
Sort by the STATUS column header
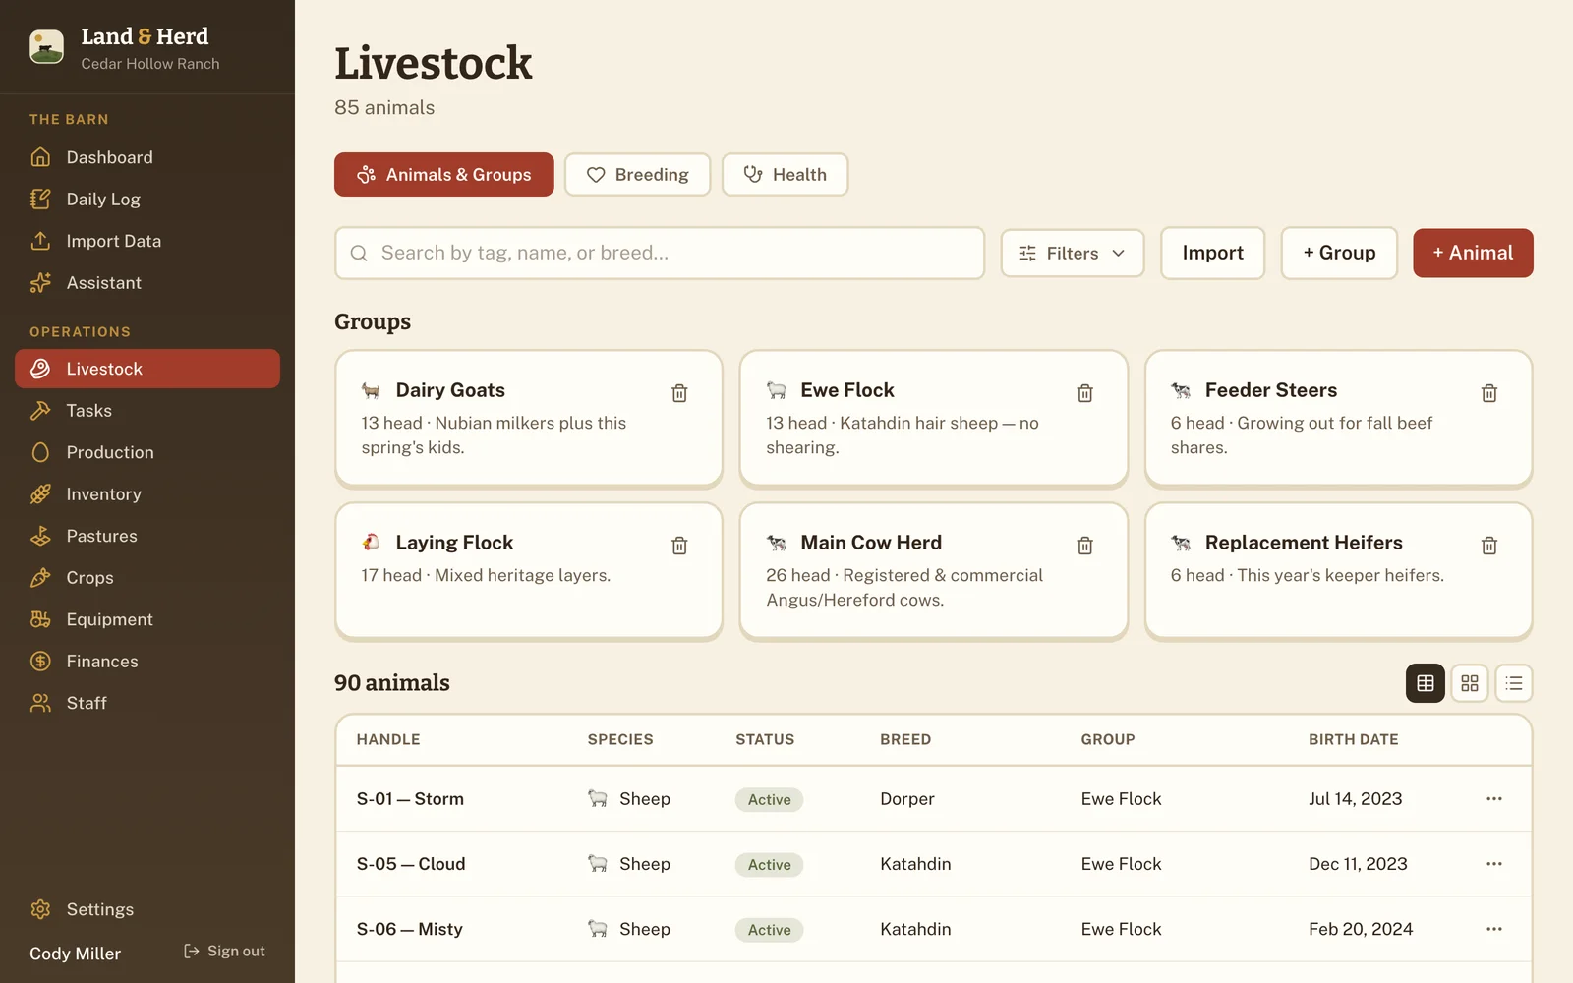(765, 739)
